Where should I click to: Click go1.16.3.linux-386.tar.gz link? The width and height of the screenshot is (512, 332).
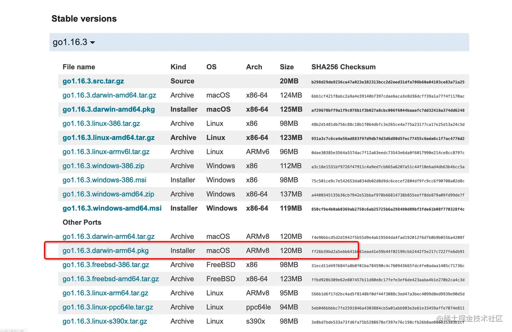tap(102, 123)
